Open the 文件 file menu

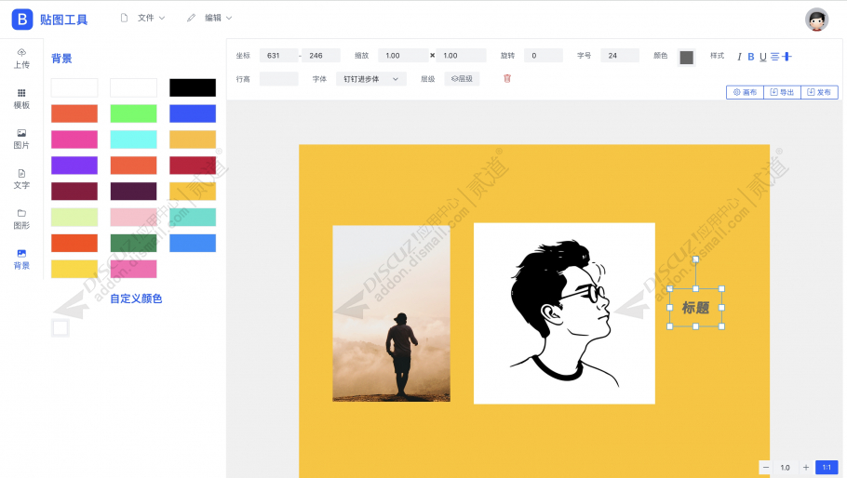(142, 18)
